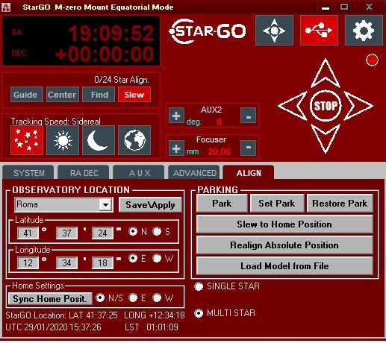The height and width of the screenshot is (343, 386).
Task: Click the StarGO logo
Action: tap(208, 31)
